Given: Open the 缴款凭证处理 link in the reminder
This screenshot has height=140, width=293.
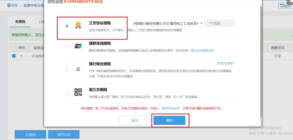Looking at the screenshot, I should point(171,108).
